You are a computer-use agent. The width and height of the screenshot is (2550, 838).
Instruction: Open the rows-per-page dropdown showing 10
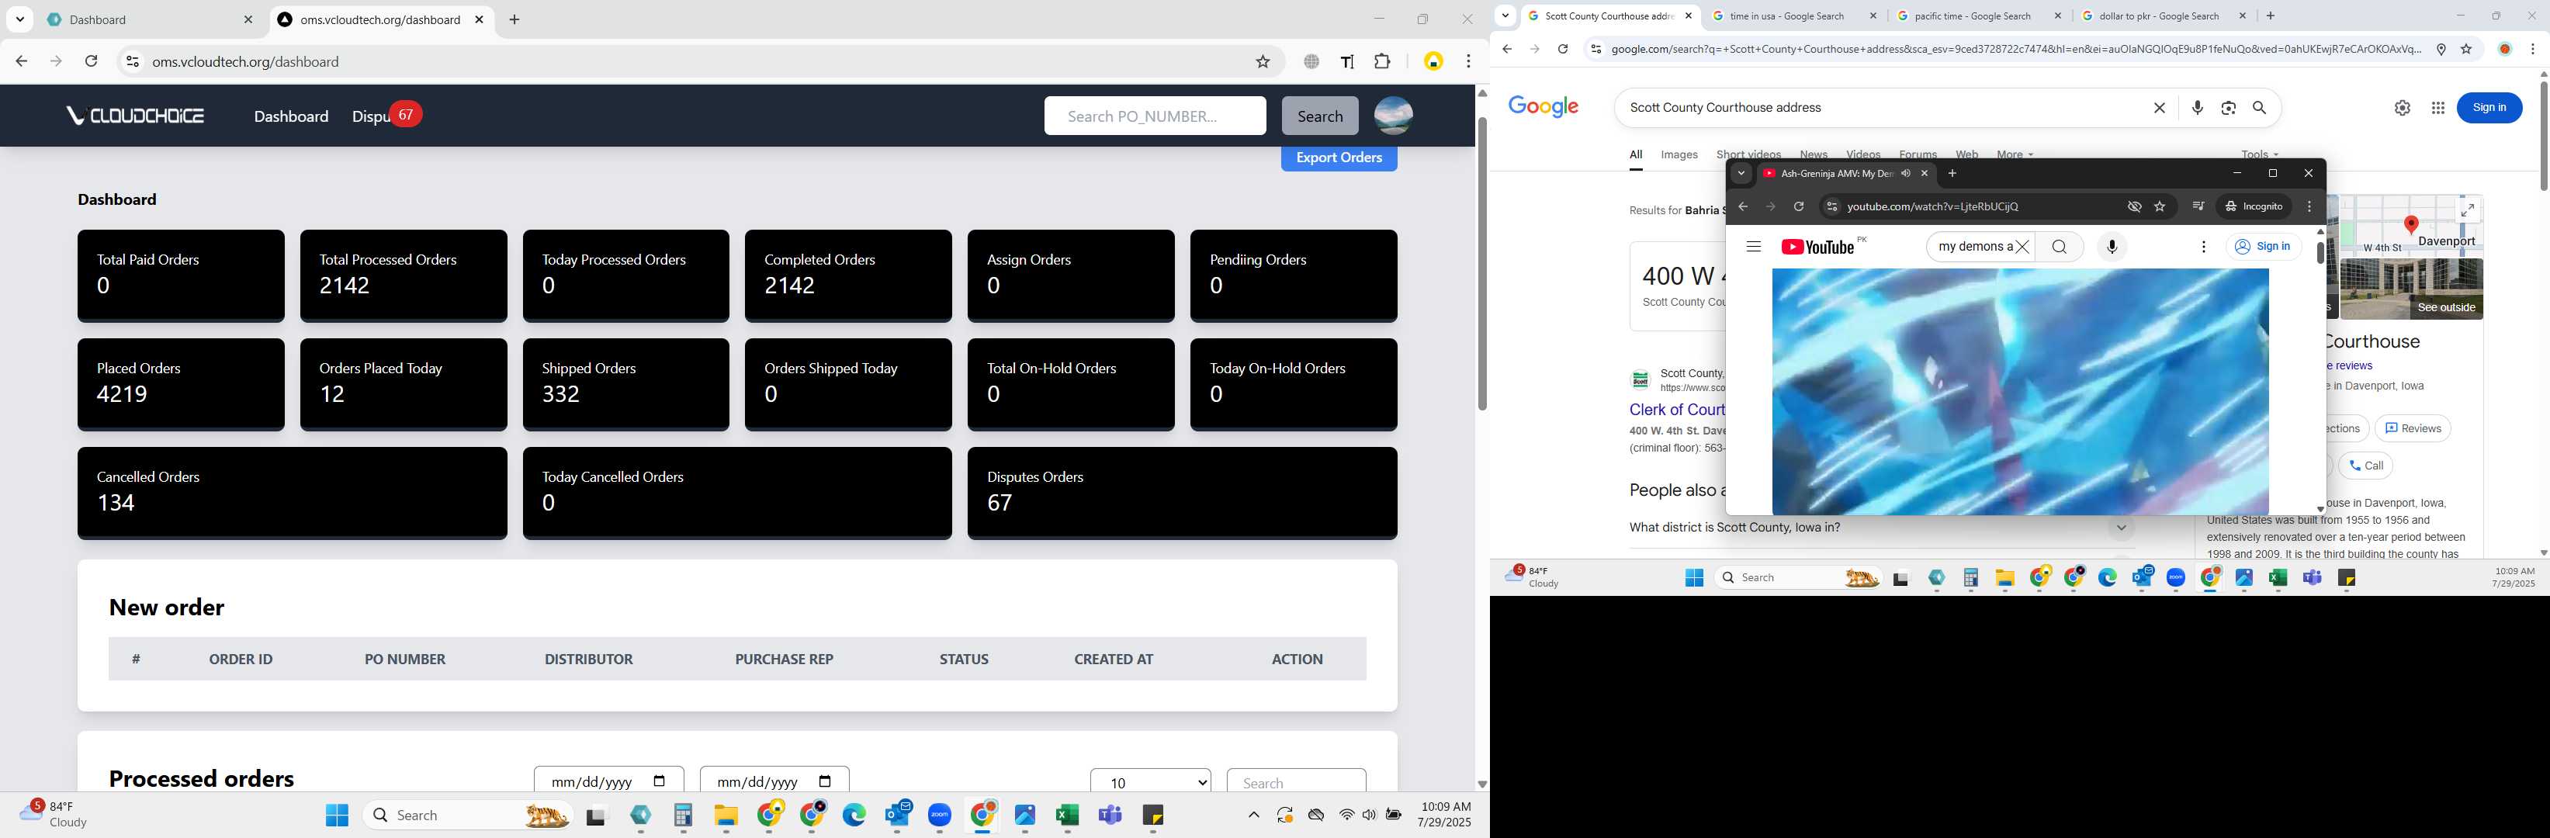(x=1150, y=781)
